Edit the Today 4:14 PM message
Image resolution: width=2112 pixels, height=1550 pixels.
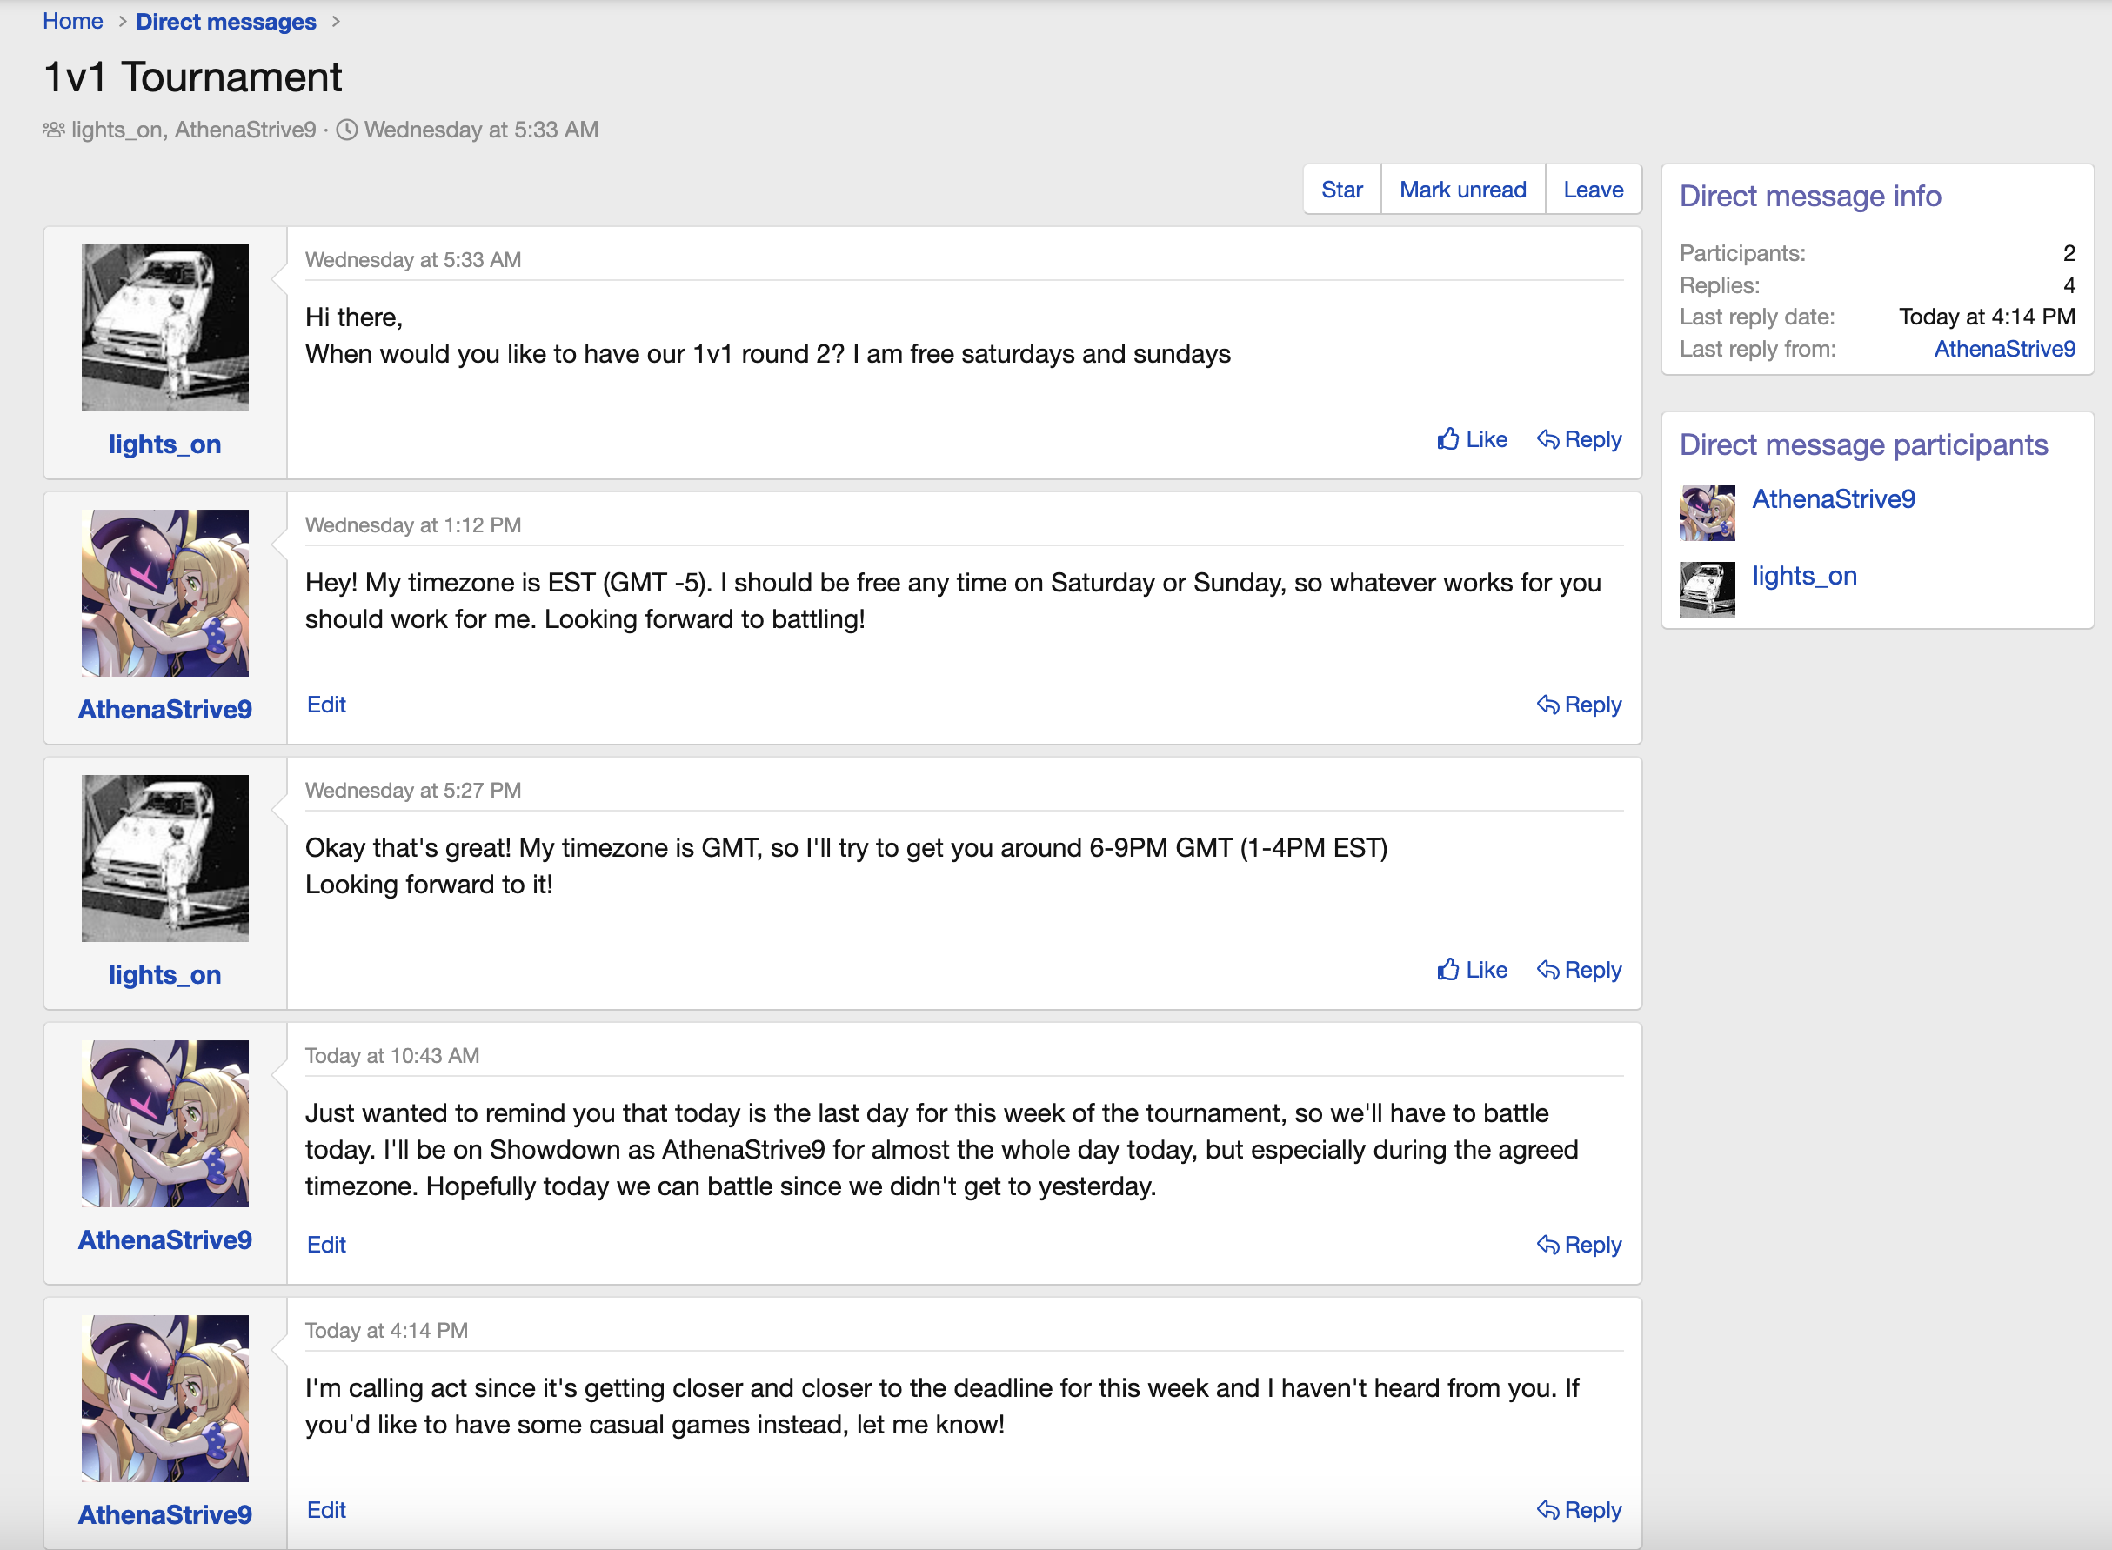(325, 1510)
